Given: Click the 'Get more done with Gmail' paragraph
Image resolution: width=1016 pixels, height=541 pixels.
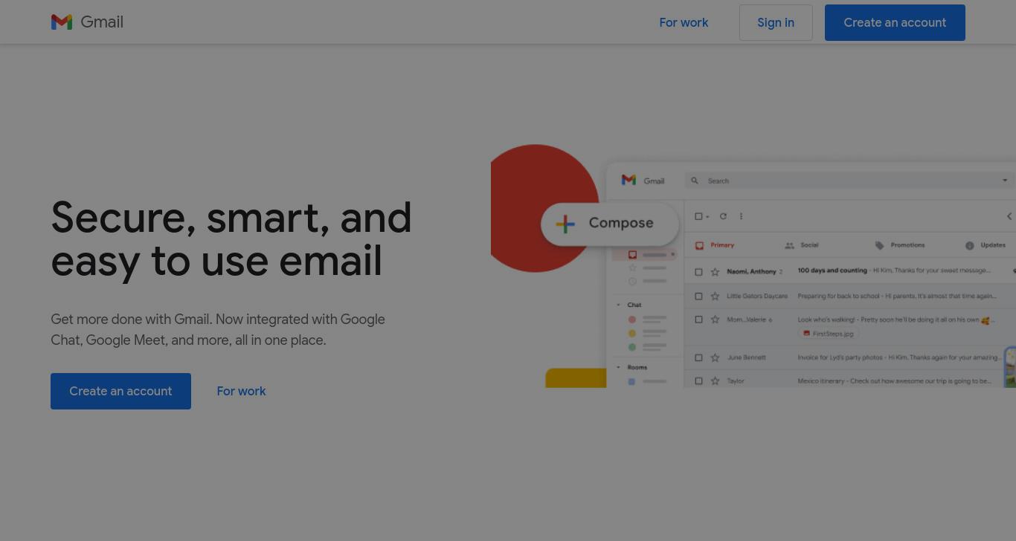Looking at the screenshot, I should point(218,329).
